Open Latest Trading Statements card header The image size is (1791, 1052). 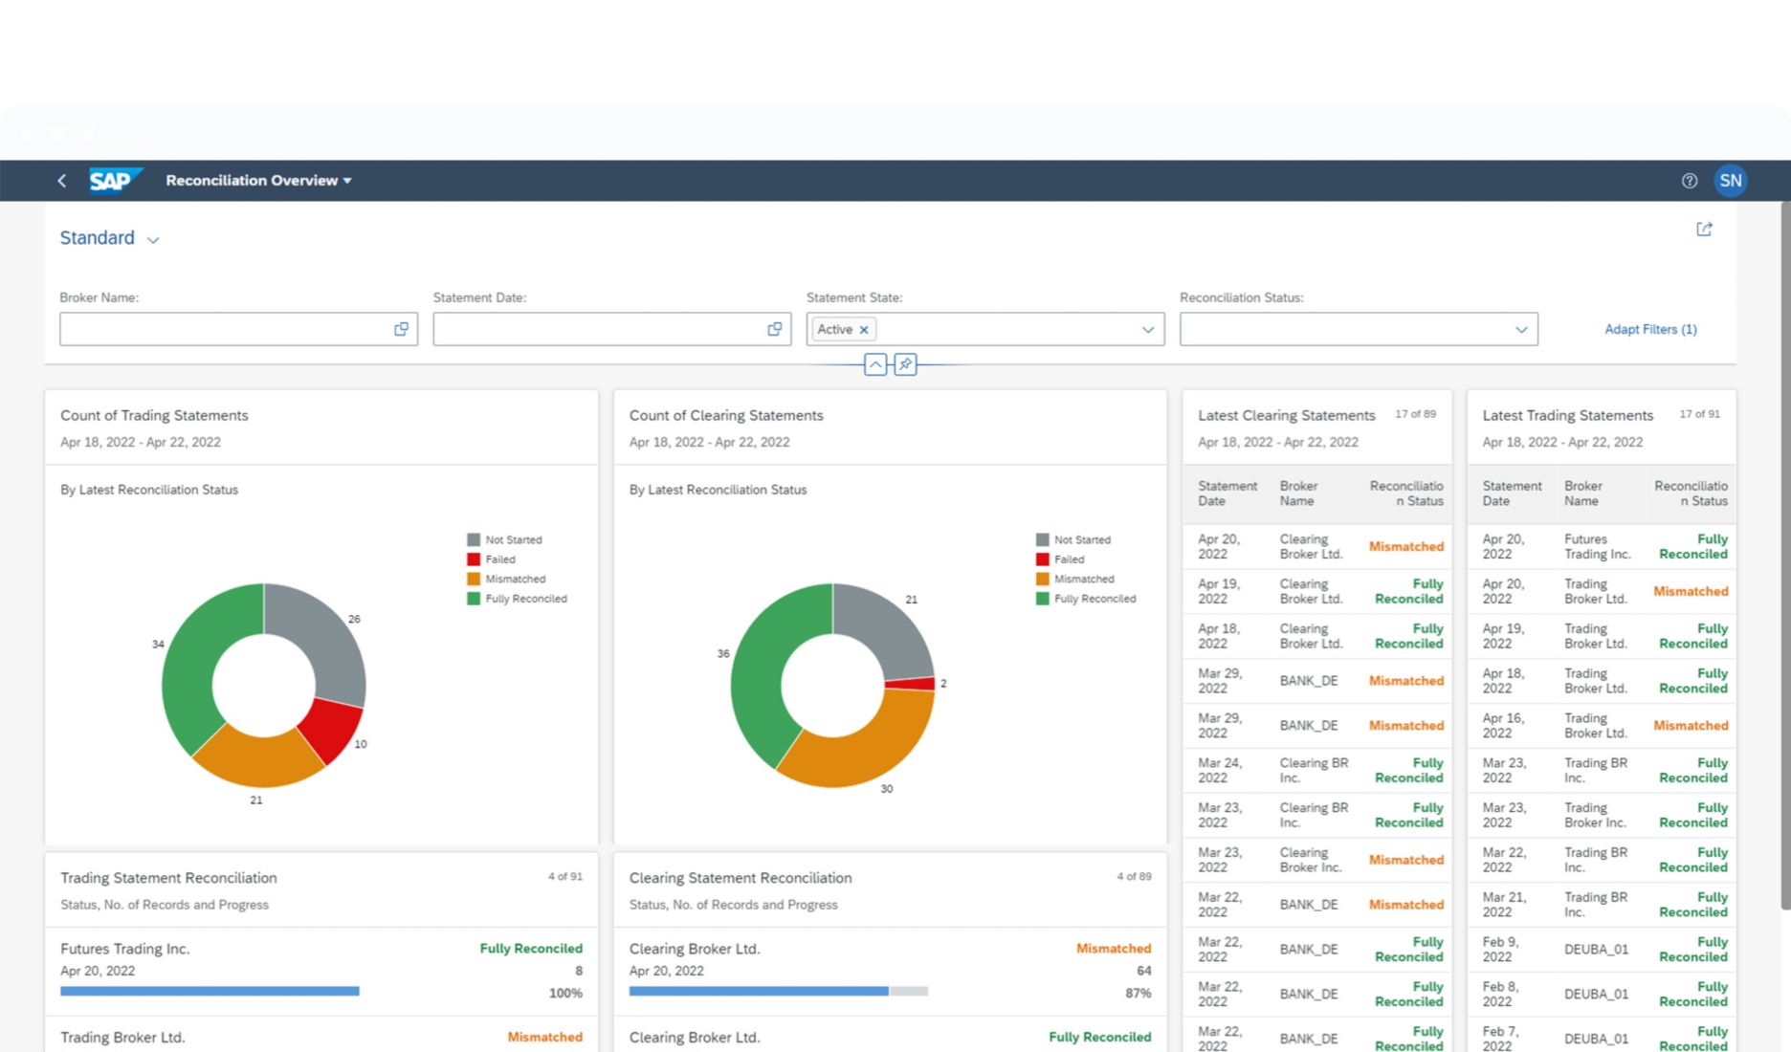pyautogui.click(x=1567, y=416)
